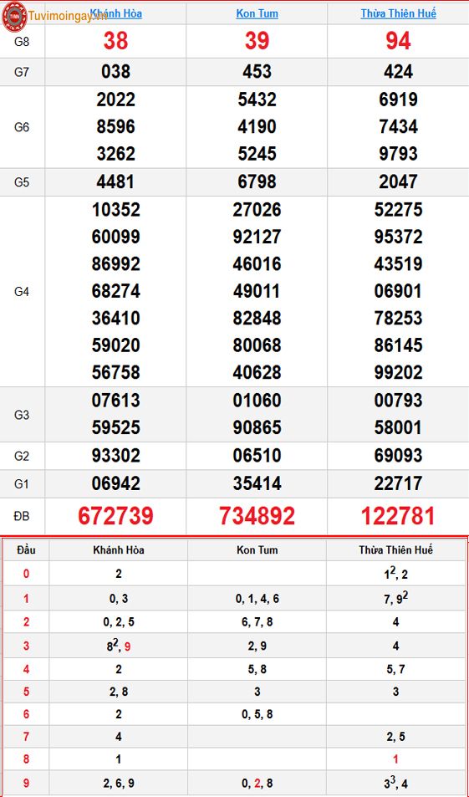Image resolution: width=469 pixels, height=797 pixels.
Task: Select Kon Tum special prize 734892
Action: tap(257, 517)
